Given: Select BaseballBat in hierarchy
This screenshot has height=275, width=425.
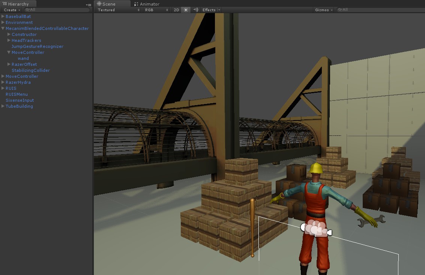Looking at the screenshot, I should tap(18, 16).
